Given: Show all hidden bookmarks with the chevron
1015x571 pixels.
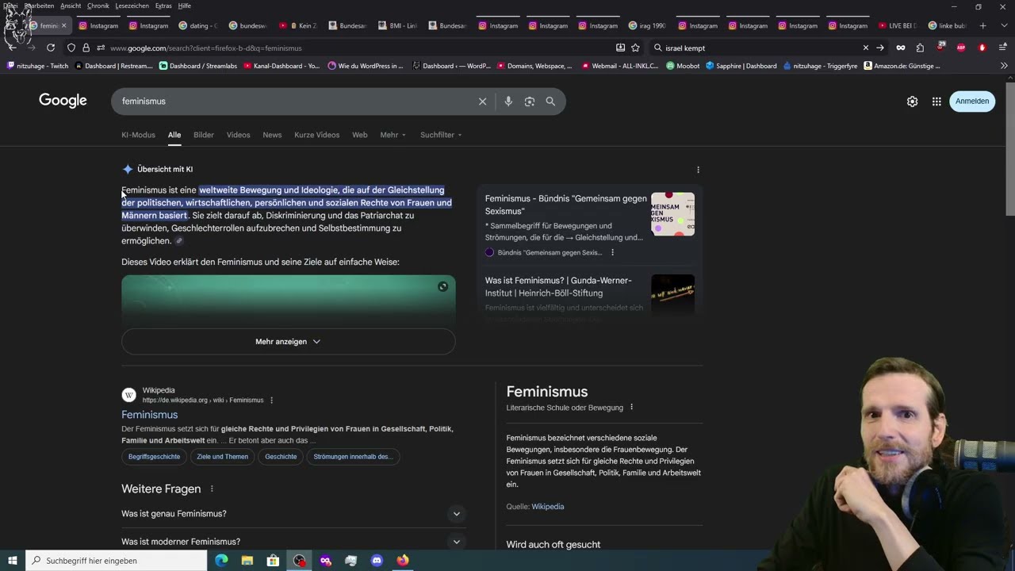Looking at the screenshot, I should click(x=1004, y=66).
